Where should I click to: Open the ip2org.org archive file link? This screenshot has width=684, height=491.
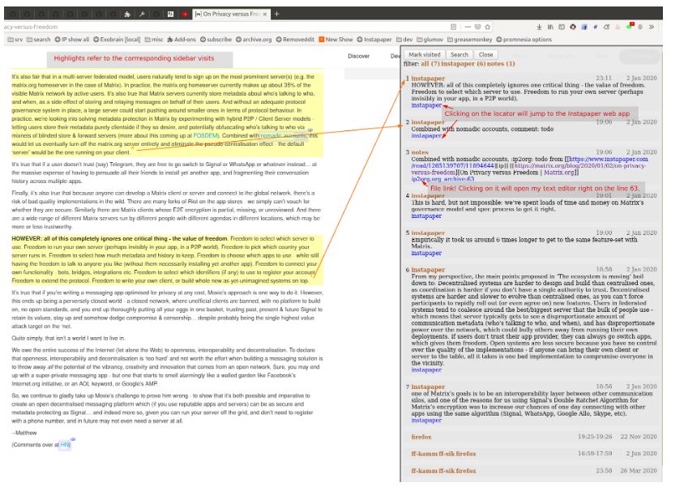[x=442, y=179]
